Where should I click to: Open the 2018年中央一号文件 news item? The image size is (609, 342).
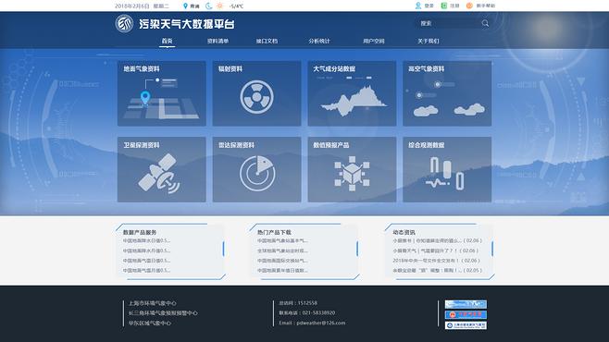(x=437, y=261)
